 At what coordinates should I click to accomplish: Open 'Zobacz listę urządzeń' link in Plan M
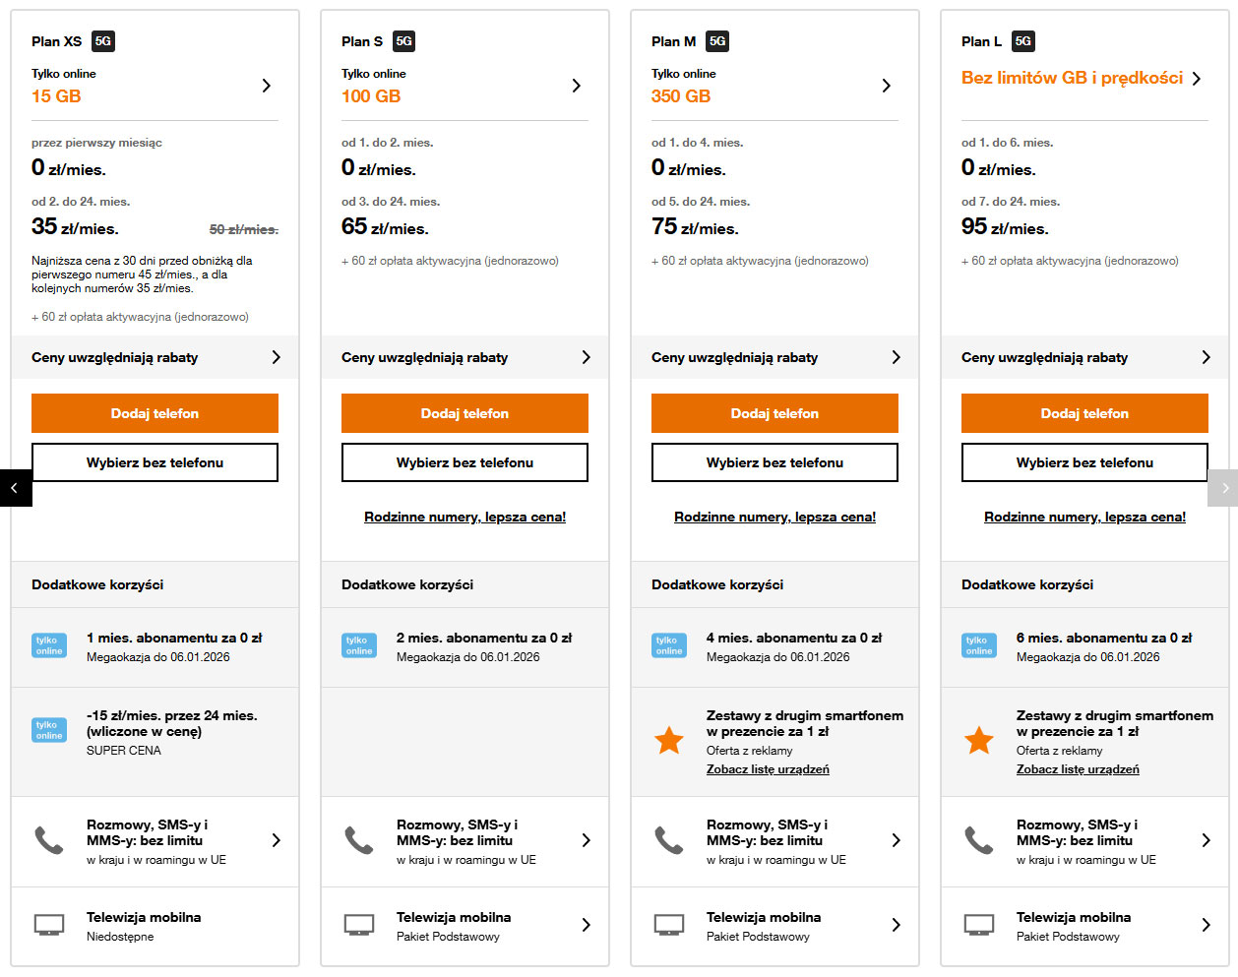pos(768,769)
